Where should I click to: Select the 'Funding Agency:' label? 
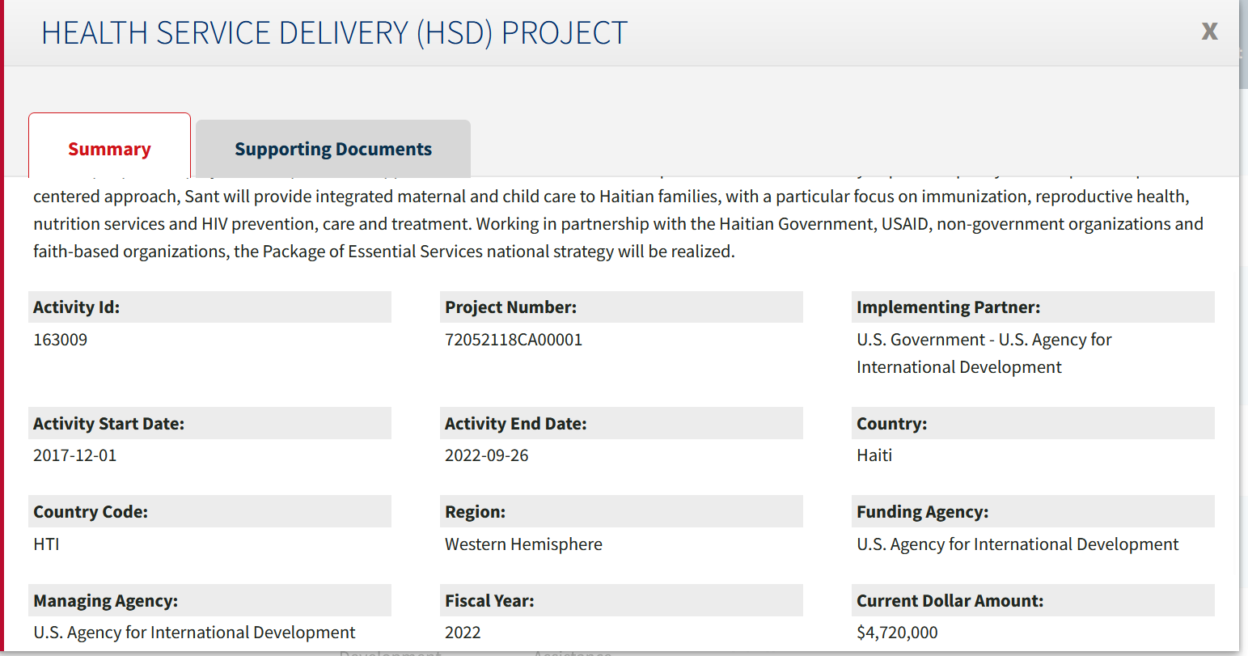coord(922,512)
